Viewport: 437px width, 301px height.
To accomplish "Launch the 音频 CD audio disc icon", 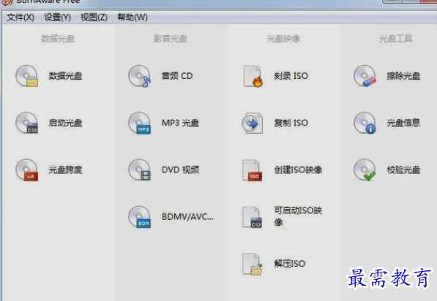I will (x=139, y=76).
